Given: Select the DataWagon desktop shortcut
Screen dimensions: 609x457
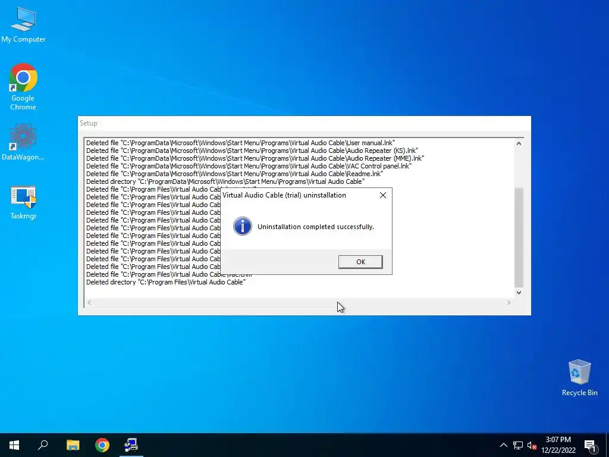Looking at the screenshot, I should pos(23,142).
